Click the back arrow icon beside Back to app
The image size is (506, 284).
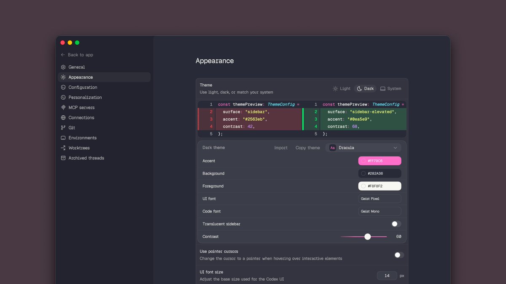63,55
